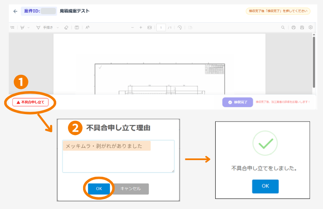
Task: Click the 不具合申し立て button
Action: 30,102
